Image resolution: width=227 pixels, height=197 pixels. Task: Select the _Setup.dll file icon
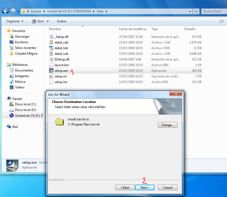(51, 37)
